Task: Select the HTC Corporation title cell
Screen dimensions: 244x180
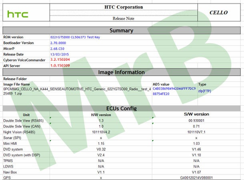Action: tap(123, 7)
